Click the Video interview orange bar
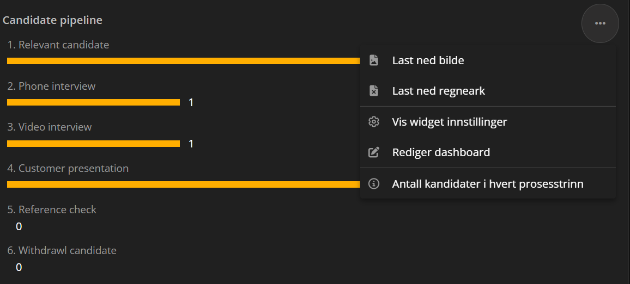 pos(93,144)
